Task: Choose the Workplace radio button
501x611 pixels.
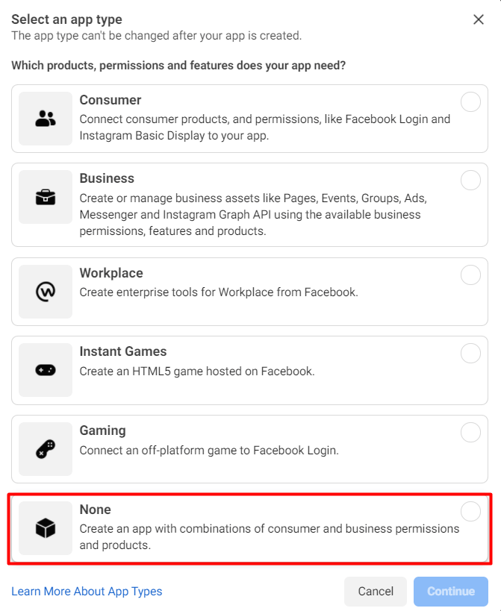Action: [470, 275]
